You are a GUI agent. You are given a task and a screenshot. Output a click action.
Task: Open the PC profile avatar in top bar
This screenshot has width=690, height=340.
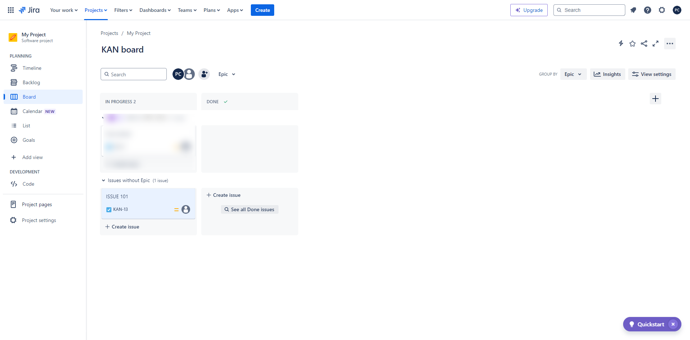677,10
